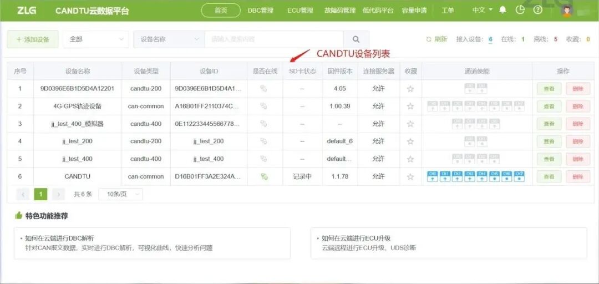599x284 pixels.
Task: View the jj_test_400_模拟器 device
Action: pyautogui.click(x=549, y=124)
